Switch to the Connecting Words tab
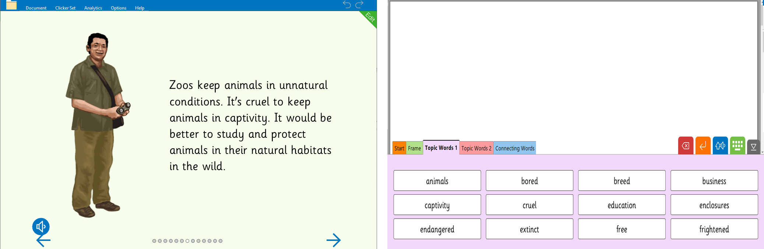The width and height of the screenshot is (764, 249). (514, 148)
